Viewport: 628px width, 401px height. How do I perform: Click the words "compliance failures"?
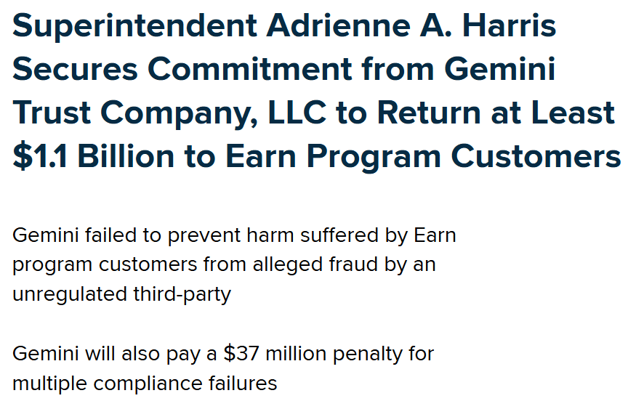[185, 383]
